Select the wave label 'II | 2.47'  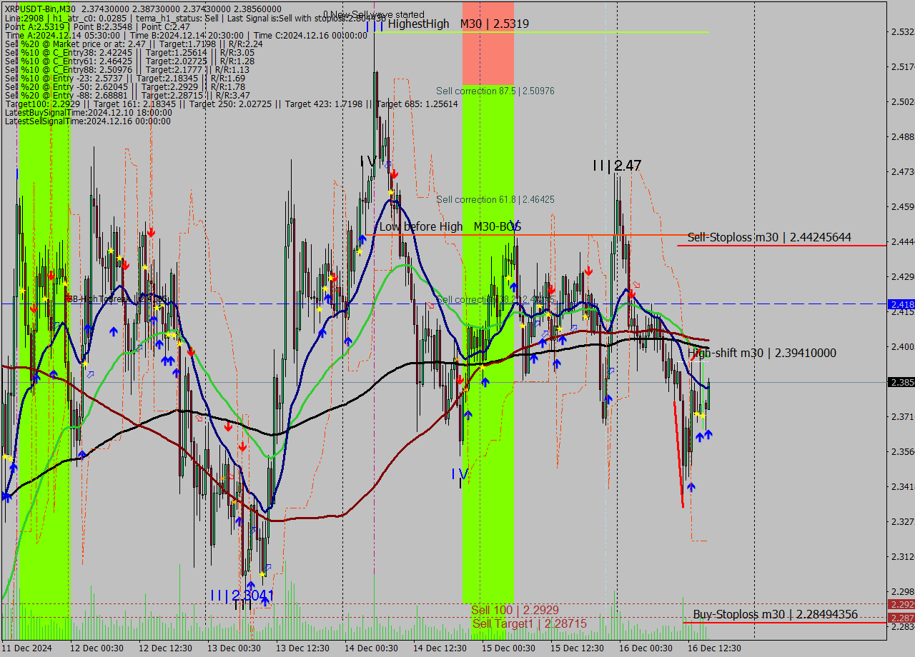tap(617, 166)
